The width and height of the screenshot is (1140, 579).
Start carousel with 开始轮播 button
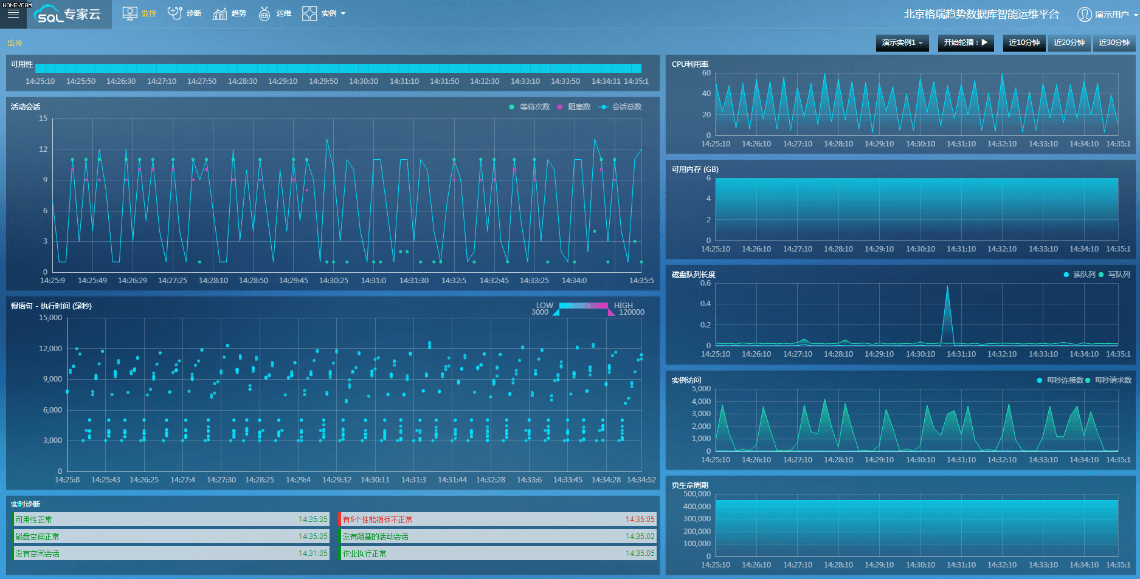pyautogui.click(x=966, y=43)
